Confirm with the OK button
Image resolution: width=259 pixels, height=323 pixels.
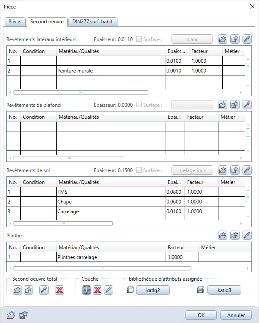pos(201,315)
